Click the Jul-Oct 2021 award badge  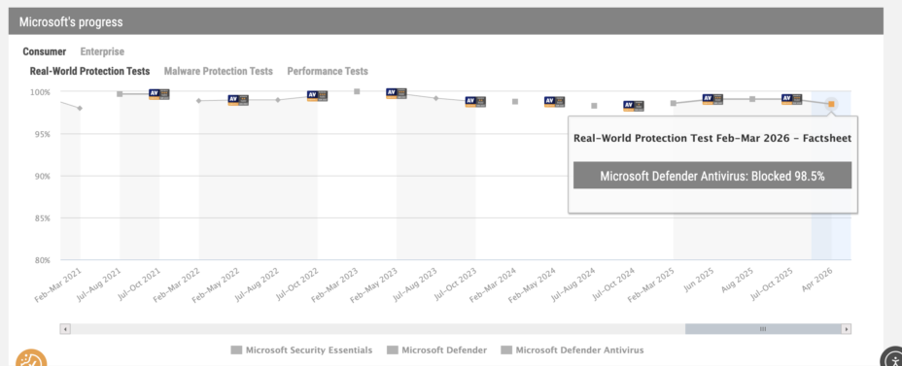(x=158, y=94)
